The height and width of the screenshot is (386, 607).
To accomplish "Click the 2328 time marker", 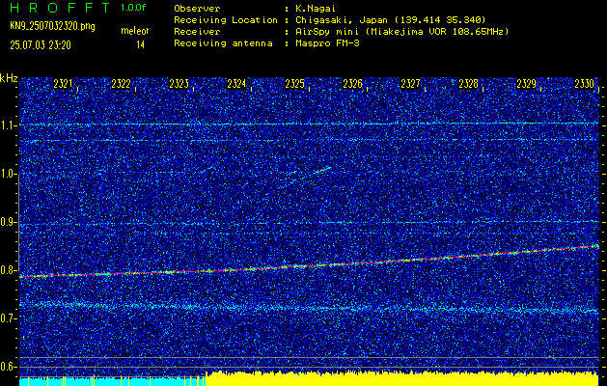I will 468,84.
